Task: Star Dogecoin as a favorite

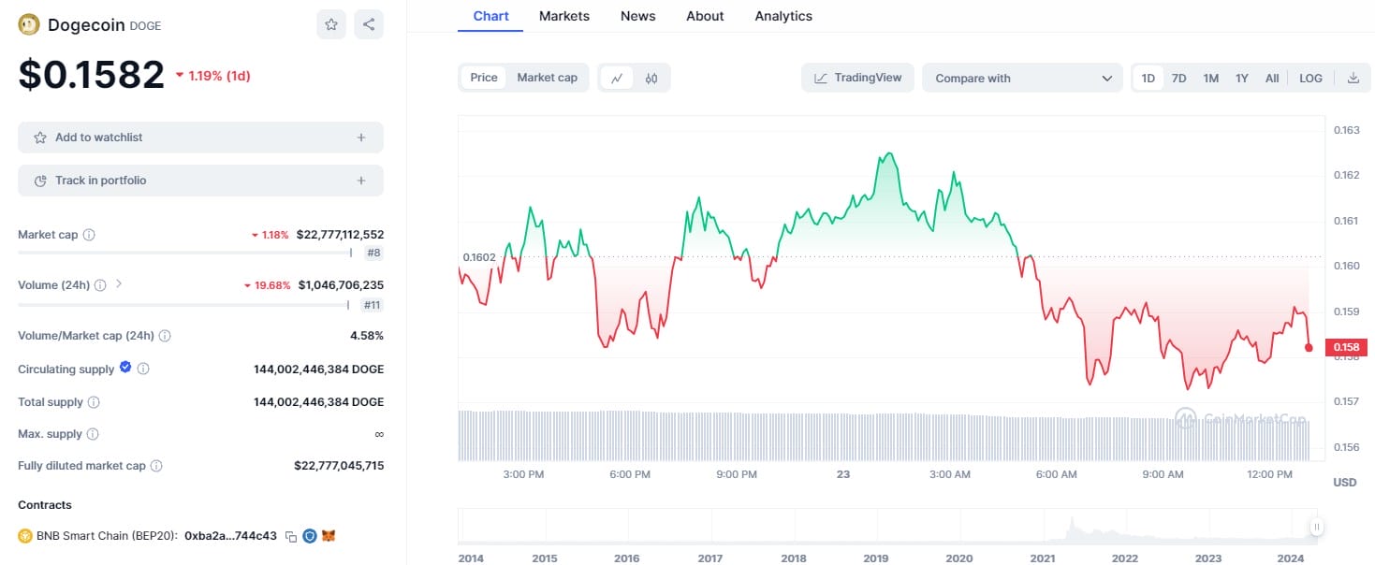Action: pyautogui.click(x=331, y=25)
